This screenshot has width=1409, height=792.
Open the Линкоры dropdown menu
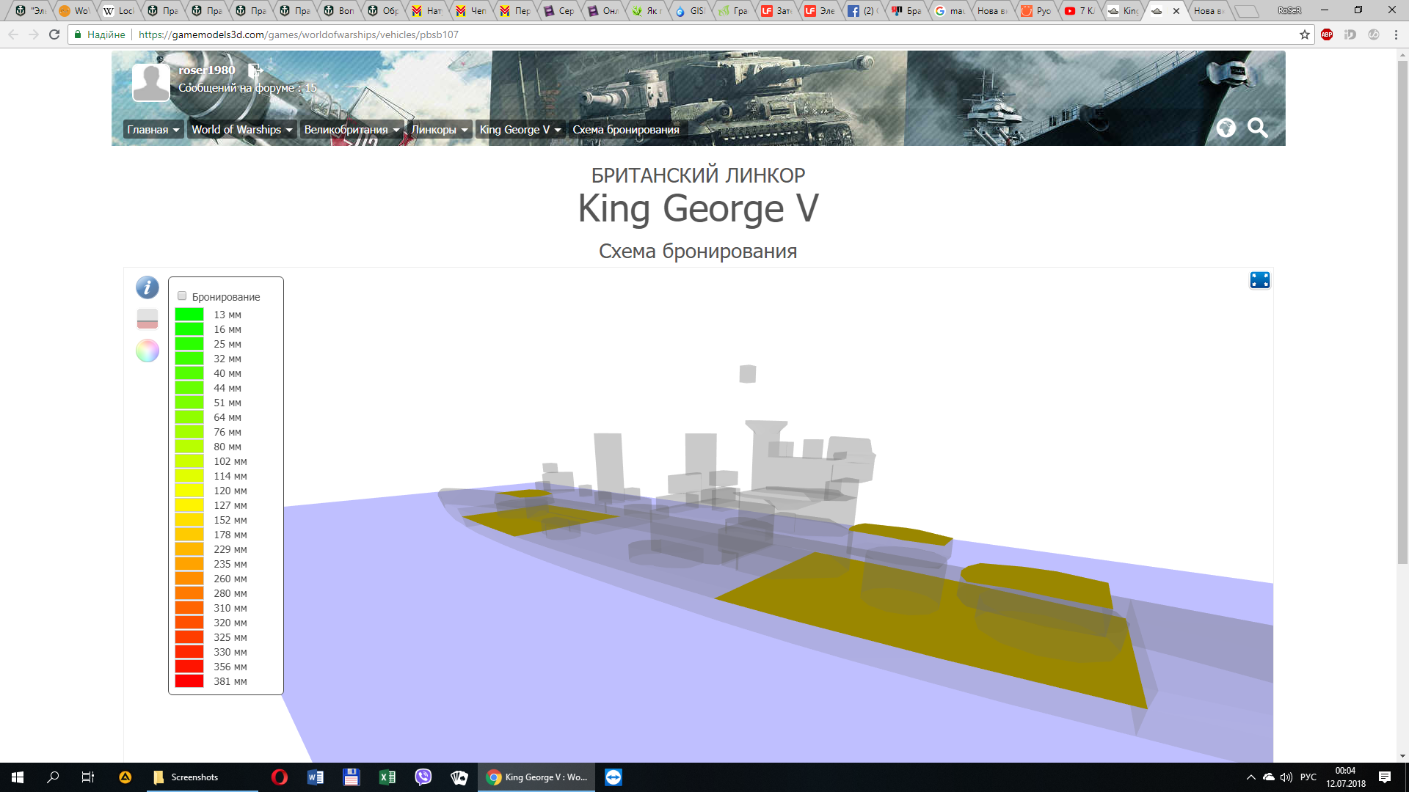tap(440, 130)
